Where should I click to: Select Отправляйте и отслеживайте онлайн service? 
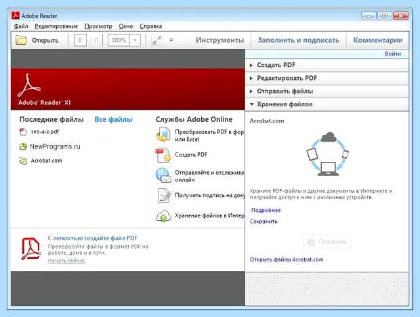click(209, 176)
